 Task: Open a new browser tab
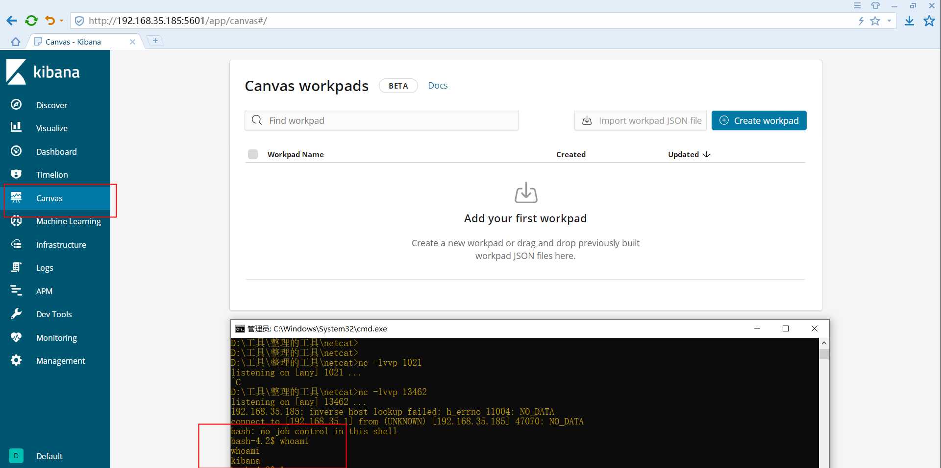point(155,41)
